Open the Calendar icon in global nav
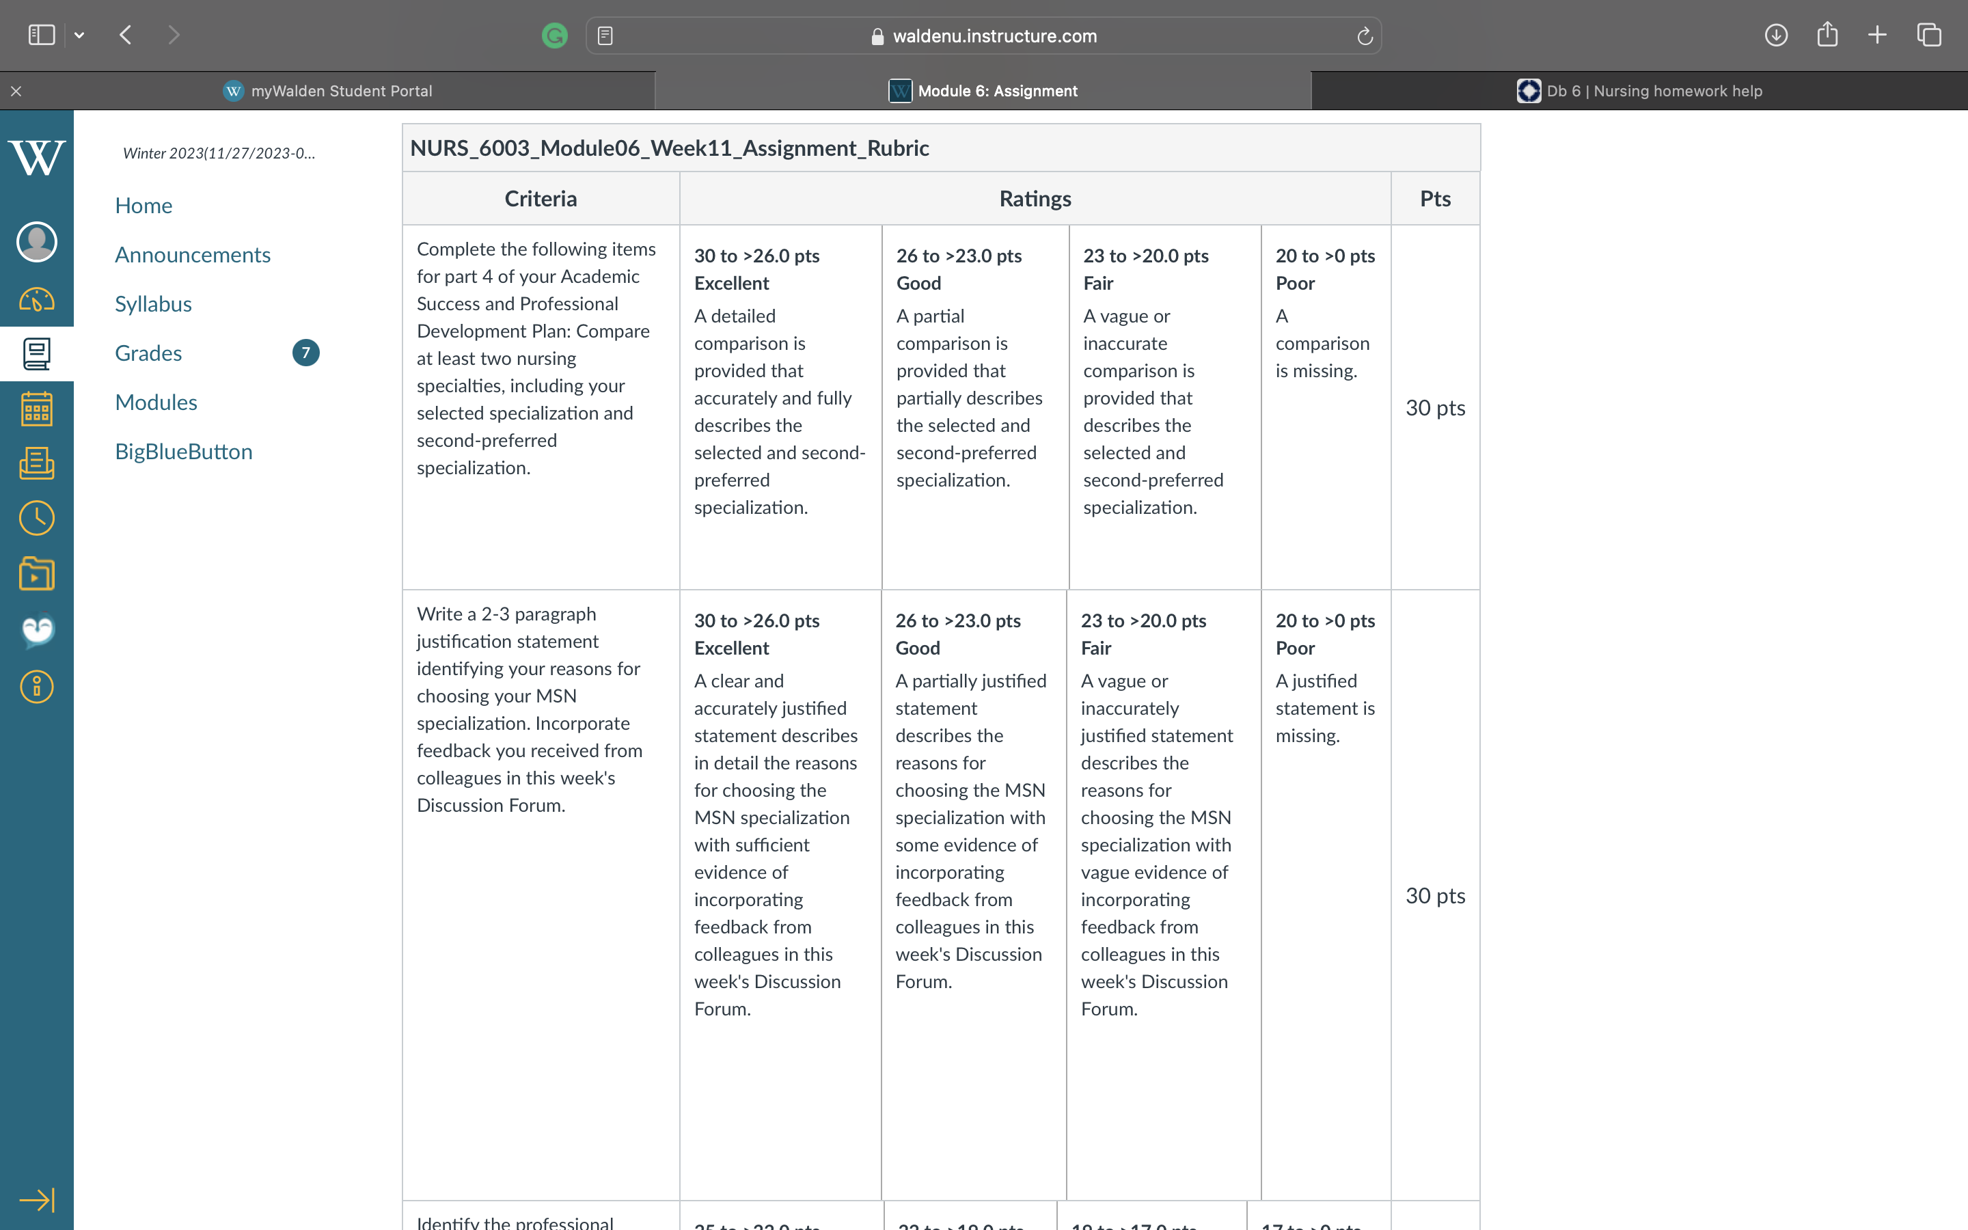 [x=37, y=409]
